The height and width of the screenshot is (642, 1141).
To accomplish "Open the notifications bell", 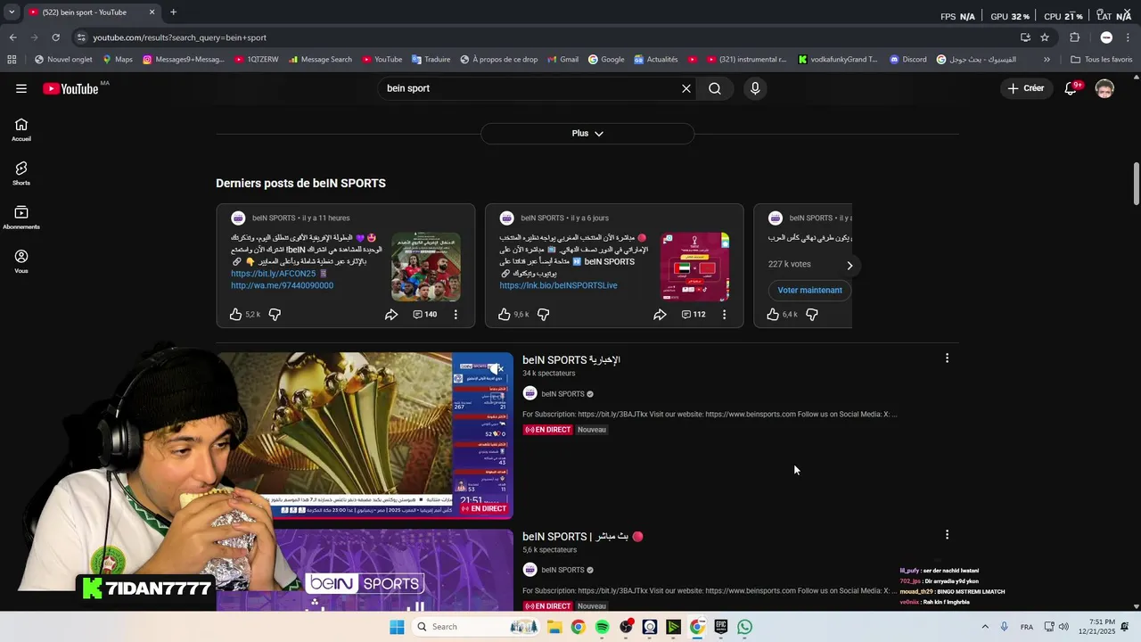I will (1071, 88).
